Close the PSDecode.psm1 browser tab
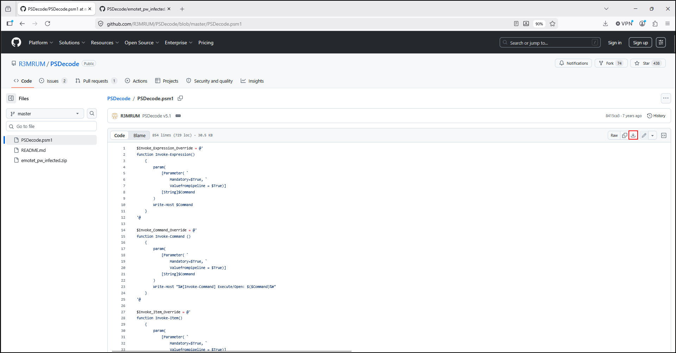The image size is (676, 353). point(90,9)
